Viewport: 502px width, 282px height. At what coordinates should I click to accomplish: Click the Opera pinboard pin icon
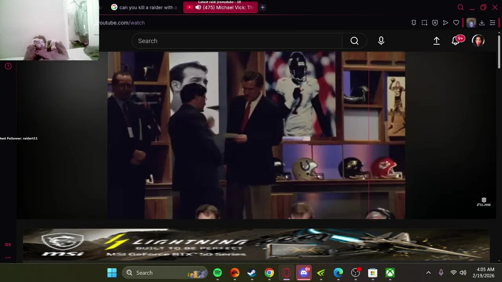coord(414,23)
